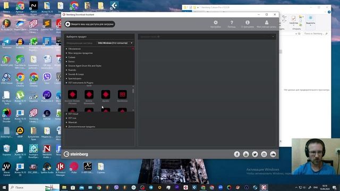Select the second red diamond plugin icon
Viewport: 340px width, 191px height.
coord(89,94)
